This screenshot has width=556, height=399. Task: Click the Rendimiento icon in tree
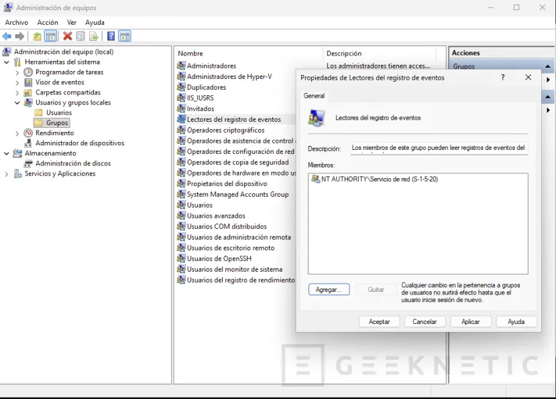28,133
